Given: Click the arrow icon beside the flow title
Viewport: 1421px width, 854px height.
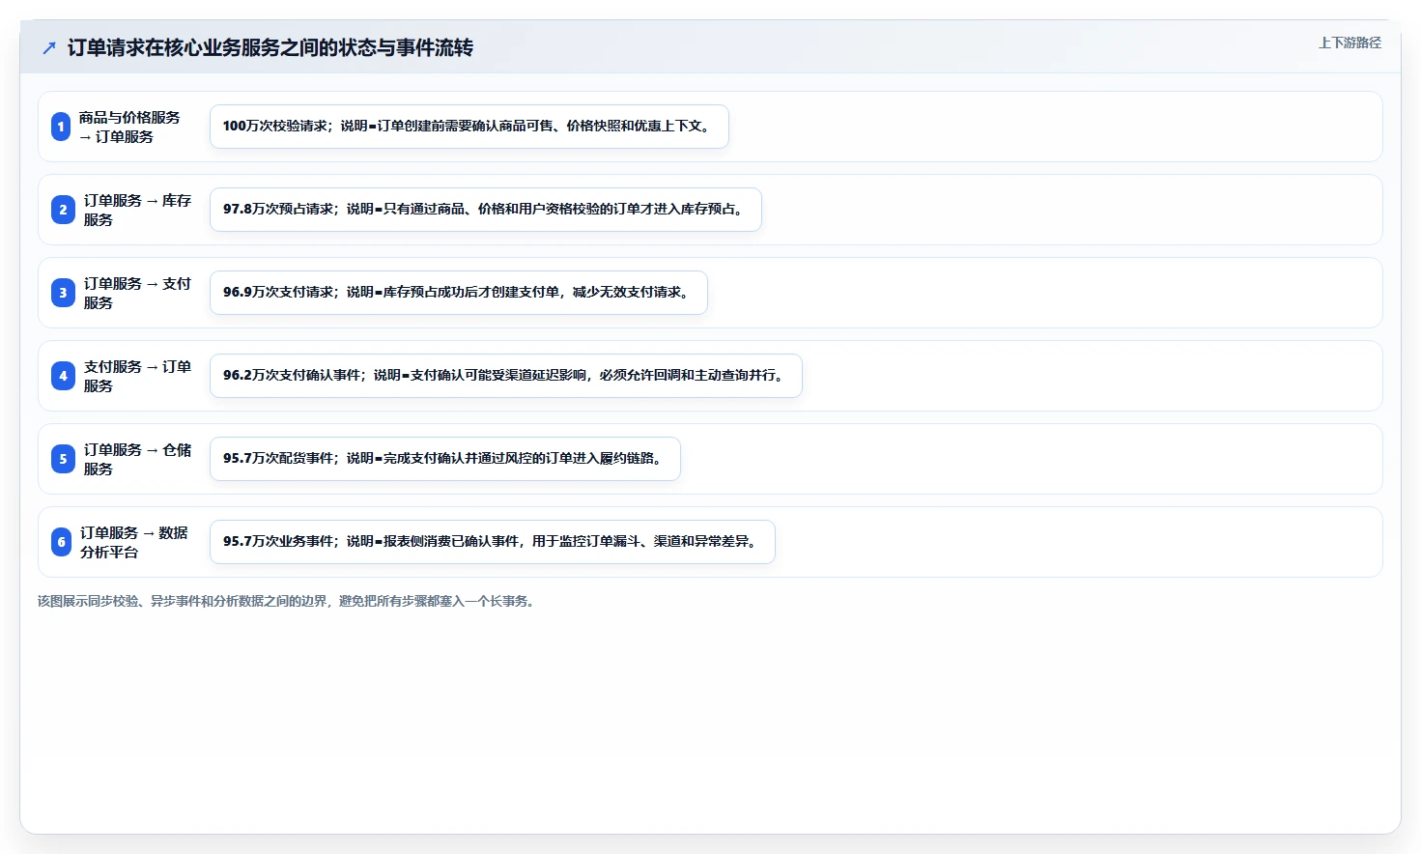Looking at the screenshot, I should [49, 47].
